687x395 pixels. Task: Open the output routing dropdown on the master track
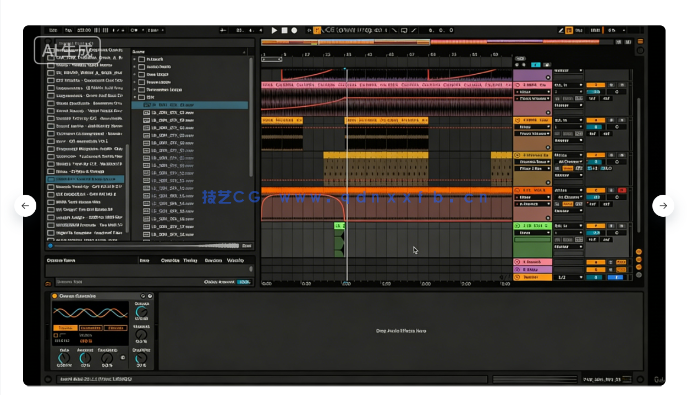570,277
